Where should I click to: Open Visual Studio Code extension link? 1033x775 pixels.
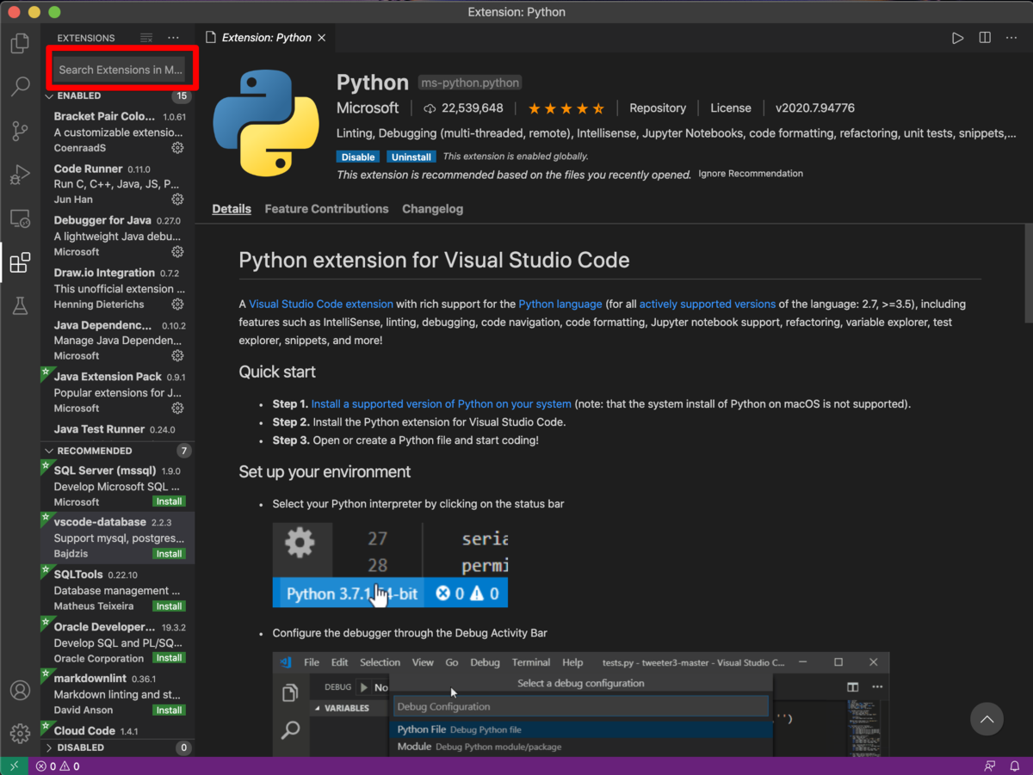321,304
